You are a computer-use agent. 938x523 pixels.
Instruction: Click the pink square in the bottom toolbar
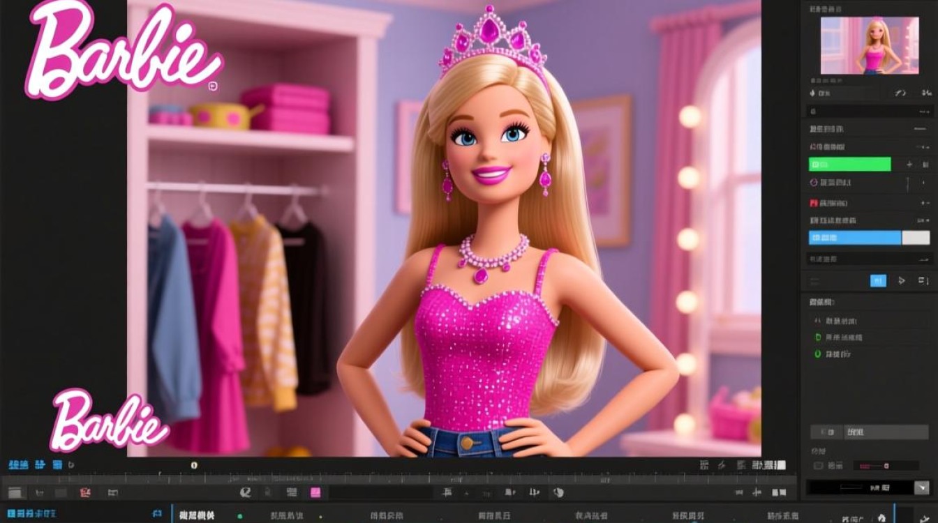tap(315, 493)
